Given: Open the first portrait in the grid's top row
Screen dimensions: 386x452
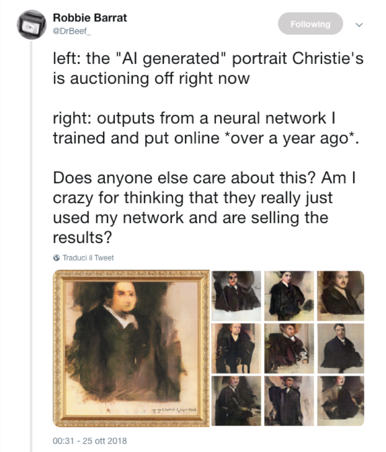Looking at the screenshot, I should (x=236, y=293).
